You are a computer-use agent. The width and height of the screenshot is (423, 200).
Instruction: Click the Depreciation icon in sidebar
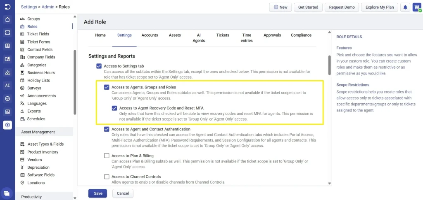(x=22, y=167)
